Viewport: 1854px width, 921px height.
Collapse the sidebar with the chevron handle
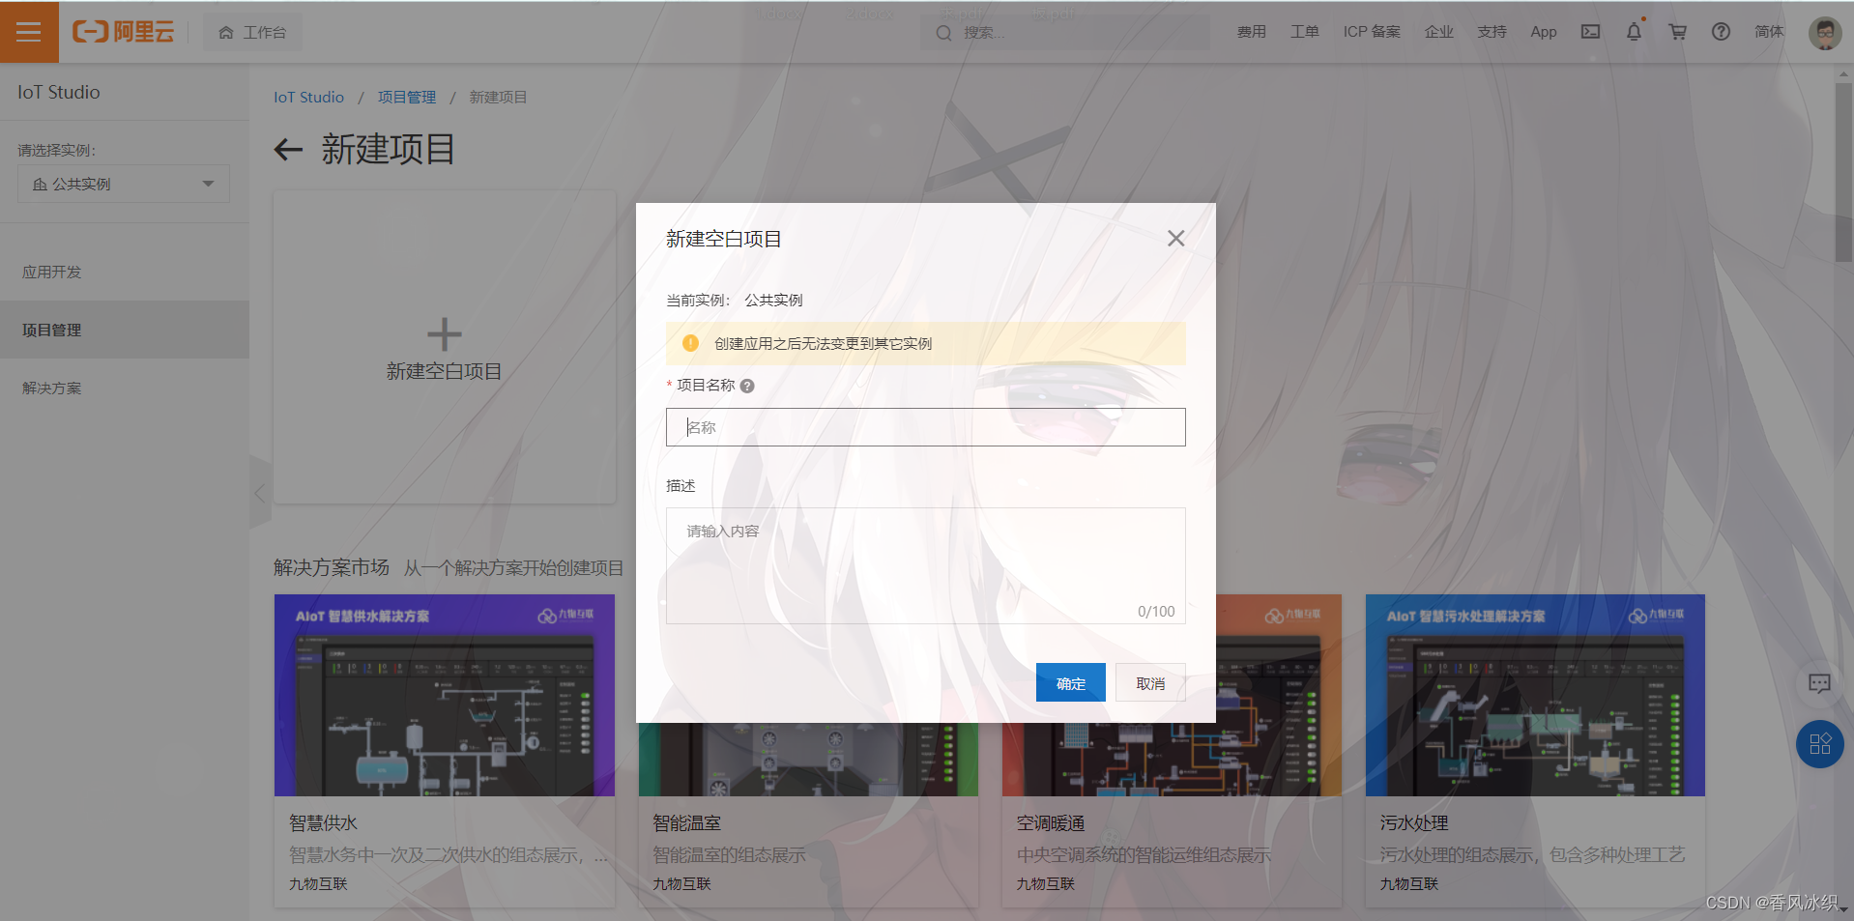[x=259, y=494]
